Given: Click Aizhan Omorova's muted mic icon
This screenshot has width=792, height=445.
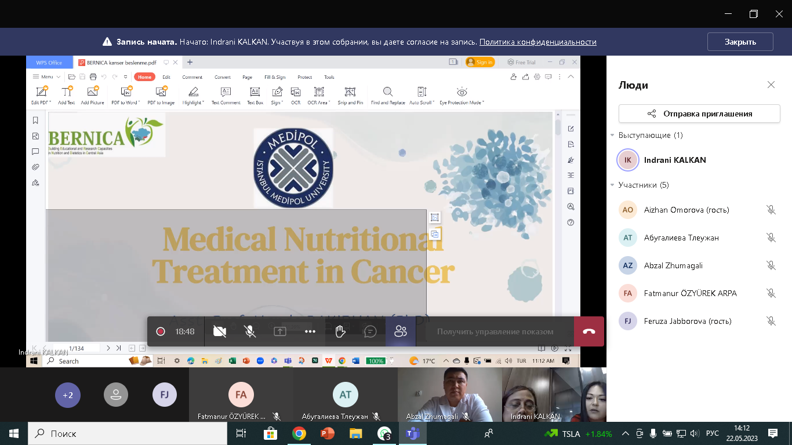Looking at the screenshot, I should pos(771,210).
